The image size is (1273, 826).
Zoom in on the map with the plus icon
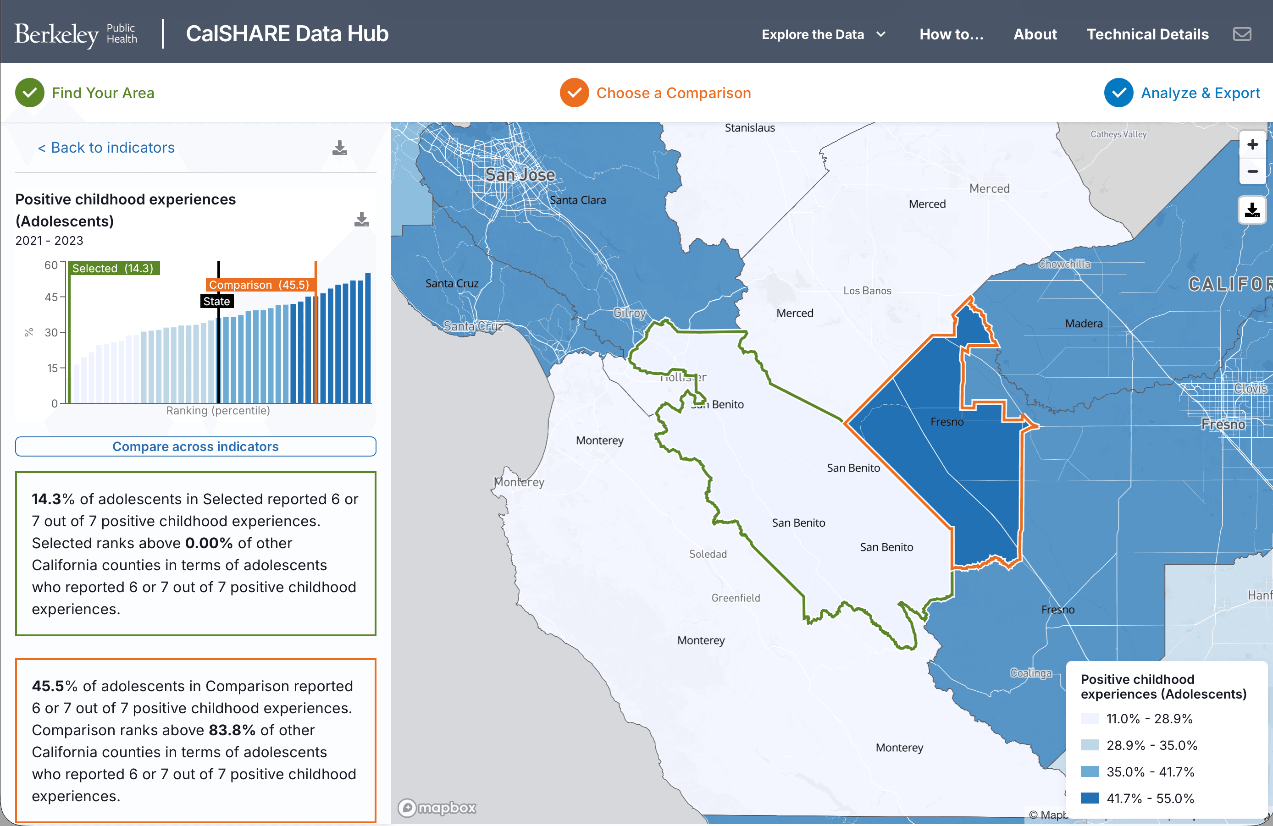point(1252,144)
